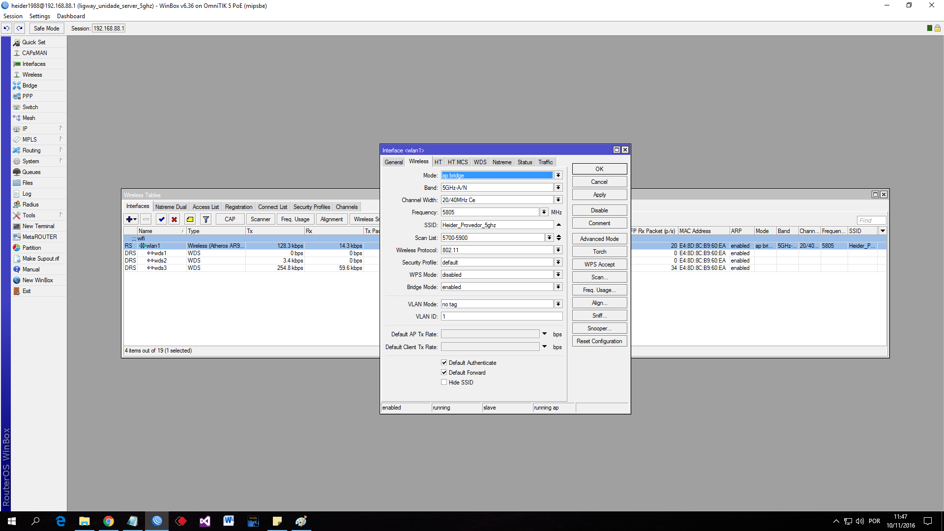Click the blue plus add-interface icon
The image size is (944, 531).
pyautogui.click(x=129, y=219)
